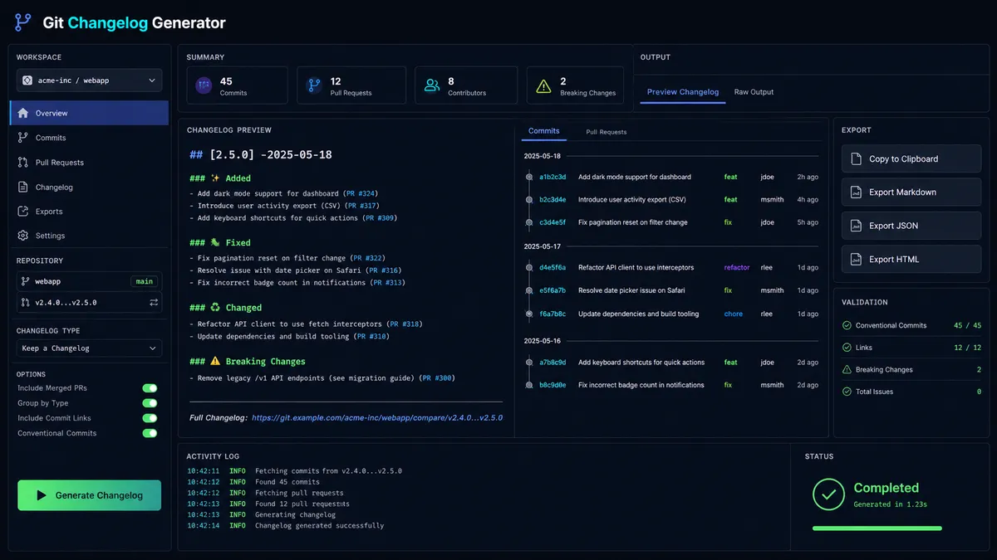
Task: Click the git branch logo icon
Action: tap(23, 22)
